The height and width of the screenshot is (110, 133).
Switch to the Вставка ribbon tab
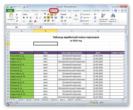click(x=26, y=11)
